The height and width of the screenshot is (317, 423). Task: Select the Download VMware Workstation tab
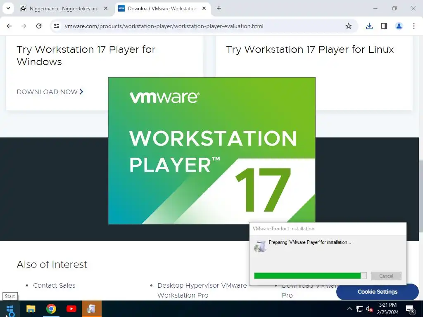[162, 9]
